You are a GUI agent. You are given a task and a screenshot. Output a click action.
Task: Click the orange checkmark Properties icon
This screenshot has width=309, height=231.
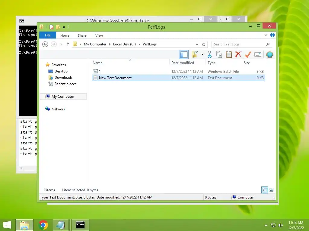[248, 54]
